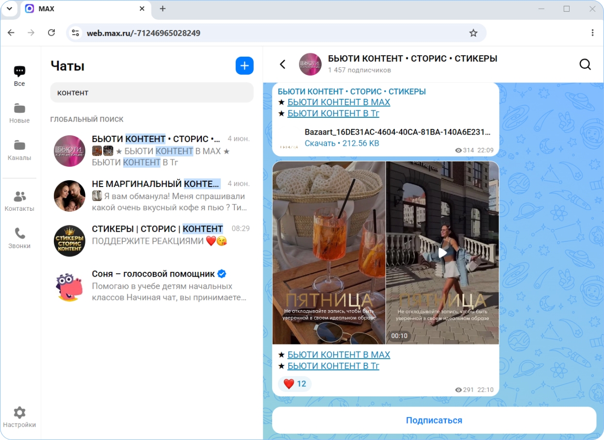Screen dimensions: 604x440
Task: Click view count 314 on file post
Action: [464, 150]
